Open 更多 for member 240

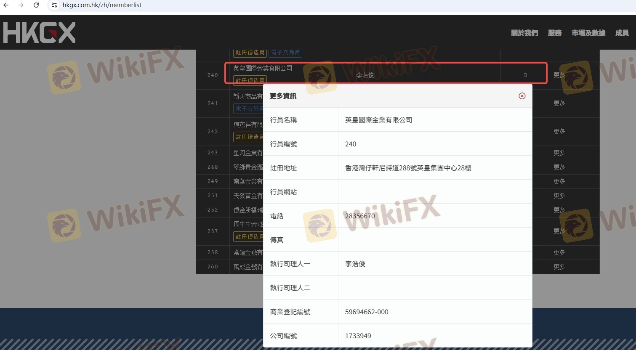(559, 75)
